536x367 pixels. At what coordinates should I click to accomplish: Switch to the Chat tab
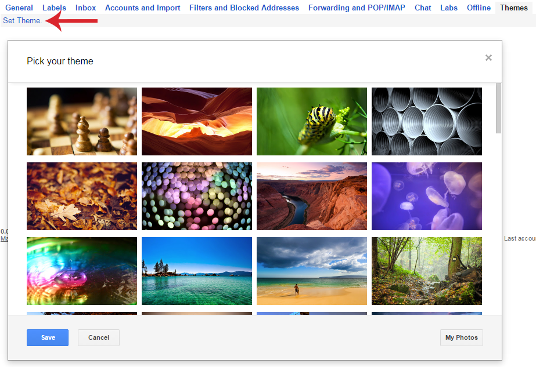pos(423,8)
